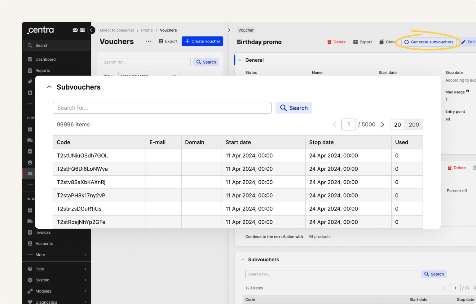Screen dimensions: 476x304
Task: Click the card icon next to the envelope
Action: click(x=82, y=30)
